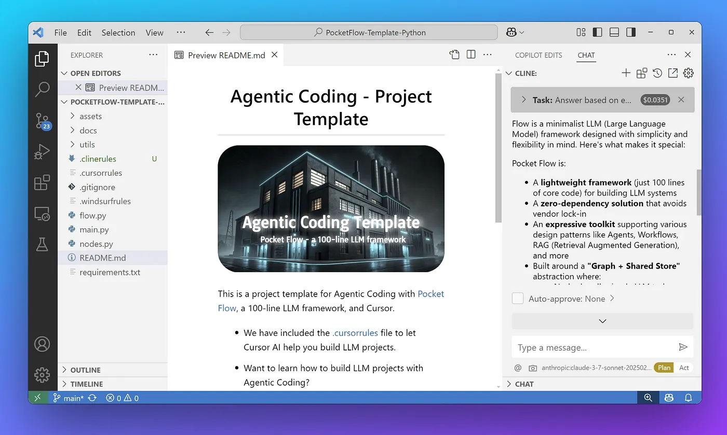Open Cline settings gear
This screenshot has height=435, width=727.
click(689, 73)
